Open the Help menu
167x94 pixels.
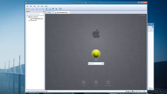click(x=46, y=6)
